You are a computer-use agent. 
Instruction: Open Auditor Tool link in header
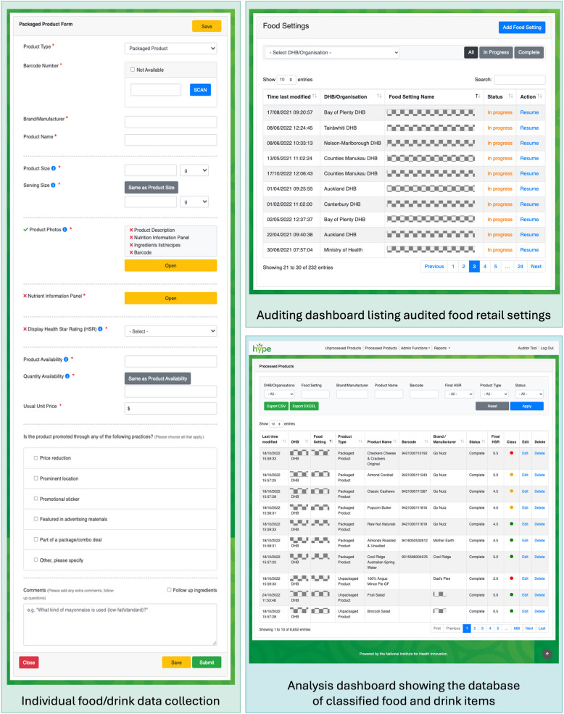pos(527,348)
